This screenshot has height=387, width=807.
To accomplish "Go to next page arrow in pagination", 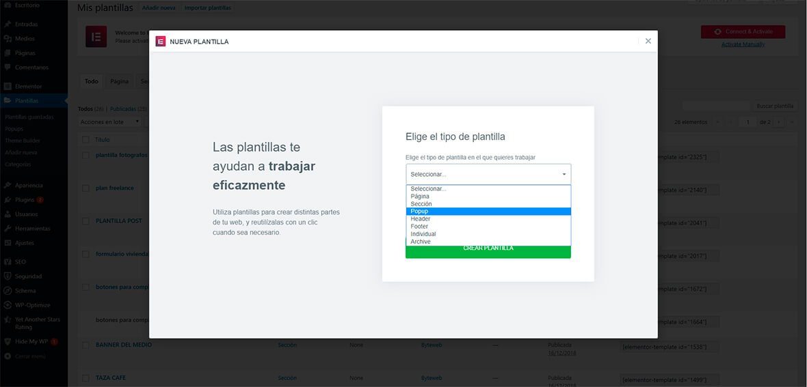I will coord(779,121).
